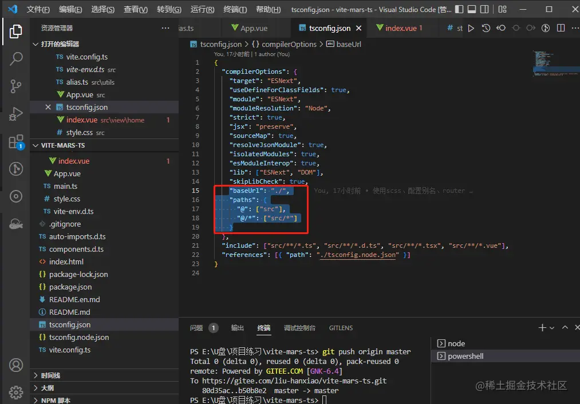Open Extensions view with update badge

coord(16,141)
